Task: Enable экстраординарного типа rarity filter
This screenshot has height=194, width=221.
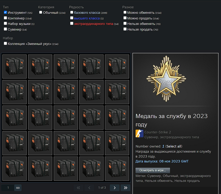Action: point(72,24)
